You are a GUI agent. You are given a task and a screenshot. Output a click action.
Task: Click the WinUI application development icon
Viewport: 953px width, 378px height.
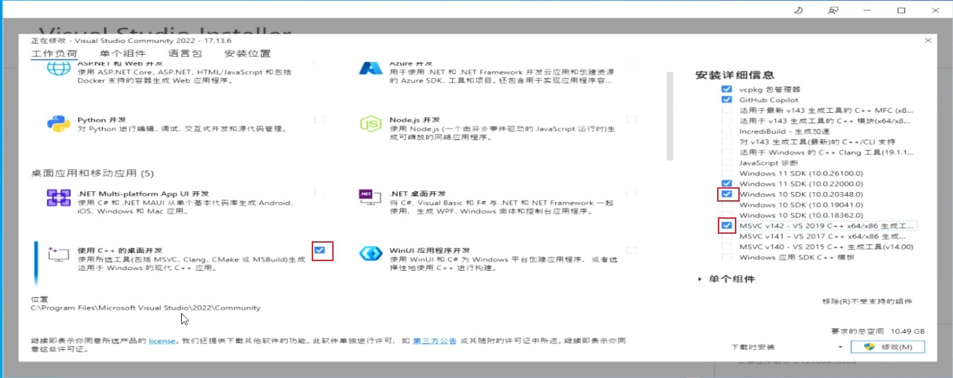pos(370,254)
